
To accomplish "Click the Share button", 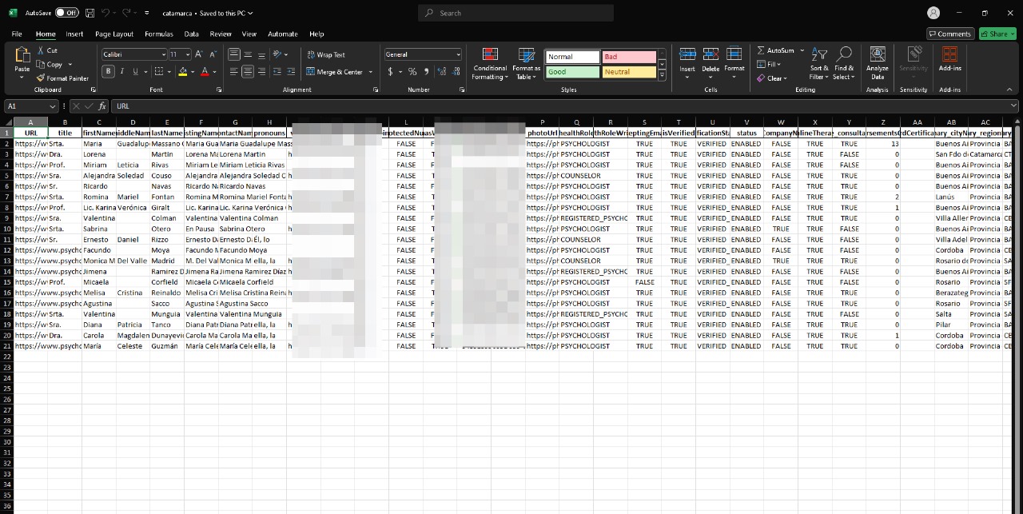I will tap(997, 34).
